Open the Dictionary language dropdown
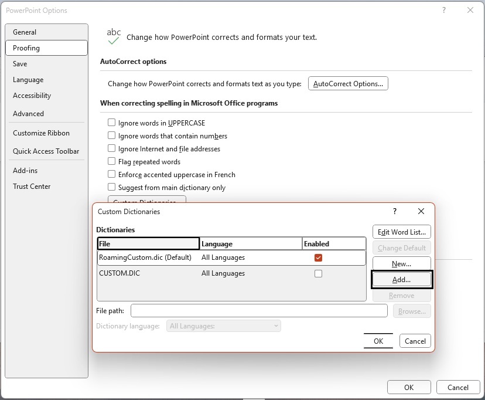The height and width of the screenshot is (400, 485). click(223, 326)
